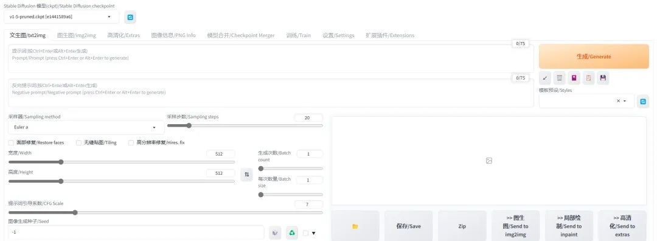The image size is (657, 241).
Task: Click the Save button
Action: 409,226
